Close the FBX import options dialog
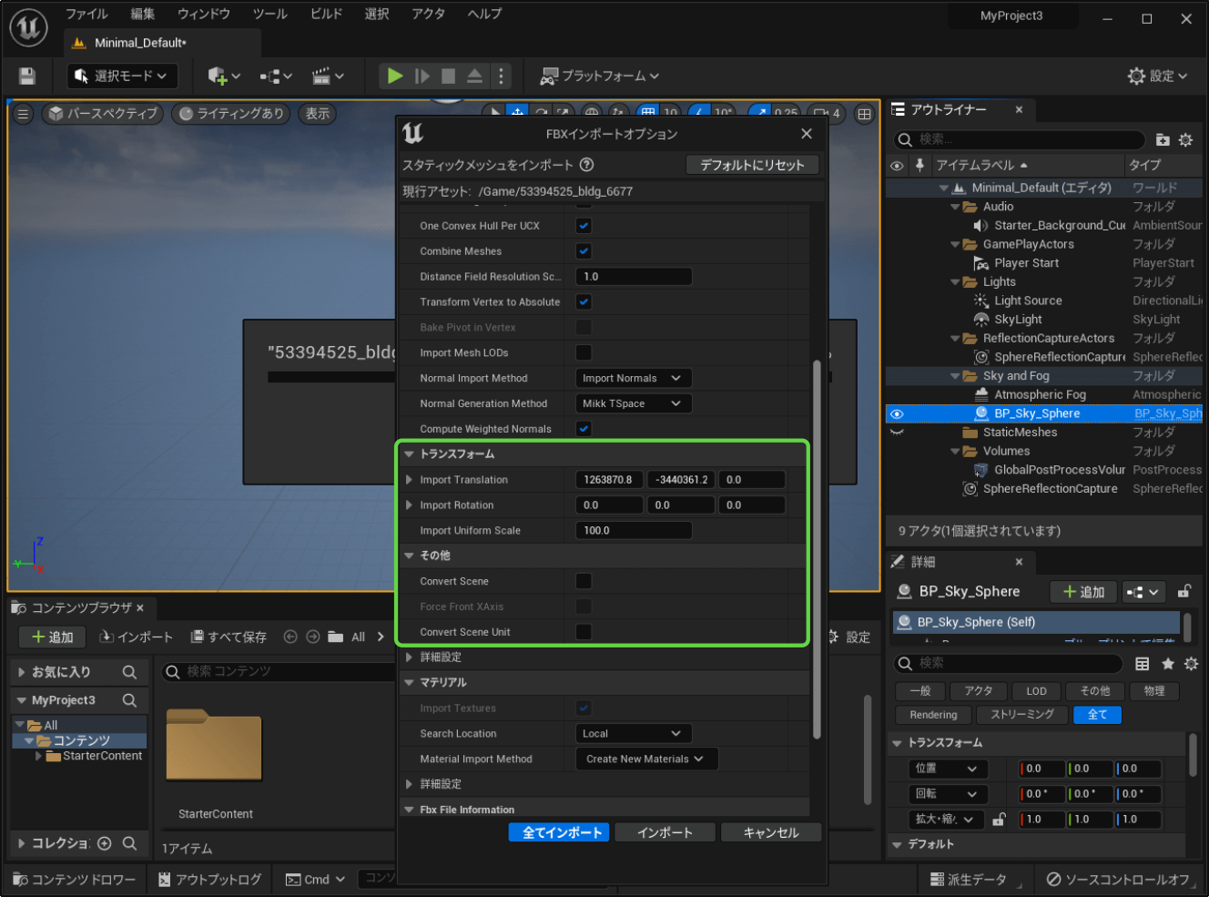The image size is (1209, 897). 807,134
